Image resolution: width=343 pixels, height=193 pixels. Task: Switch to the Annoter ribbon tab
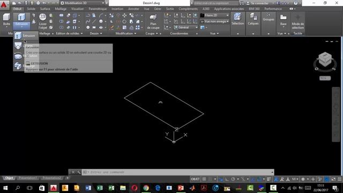(133, 9)
